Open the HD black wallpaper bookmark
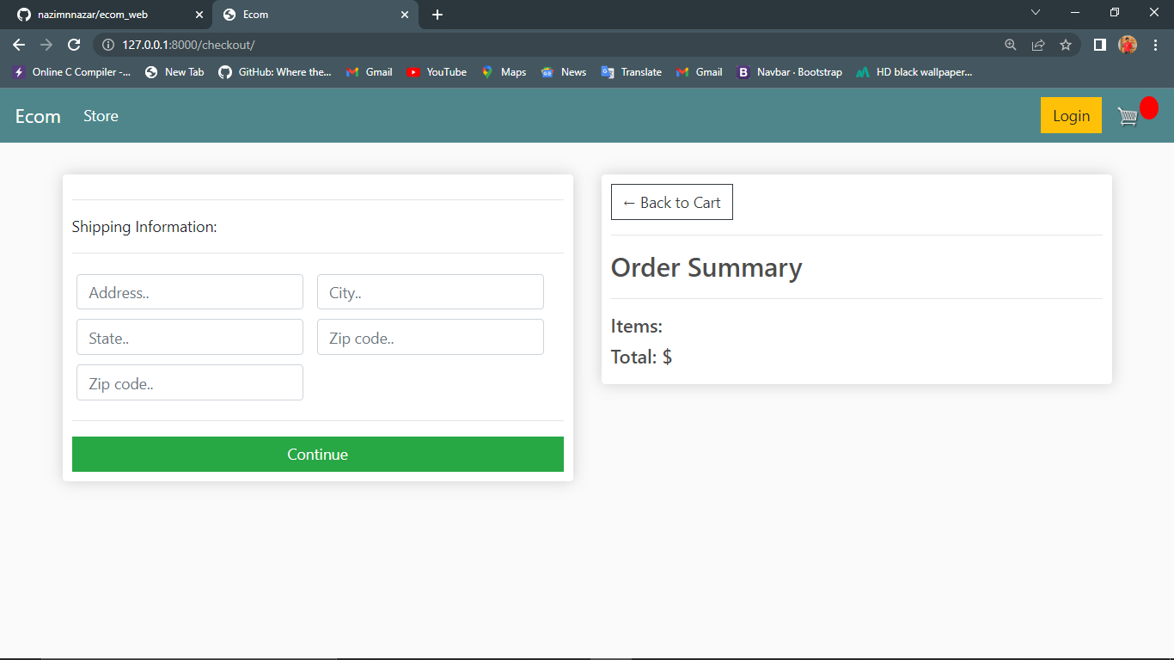 [914, 72]
